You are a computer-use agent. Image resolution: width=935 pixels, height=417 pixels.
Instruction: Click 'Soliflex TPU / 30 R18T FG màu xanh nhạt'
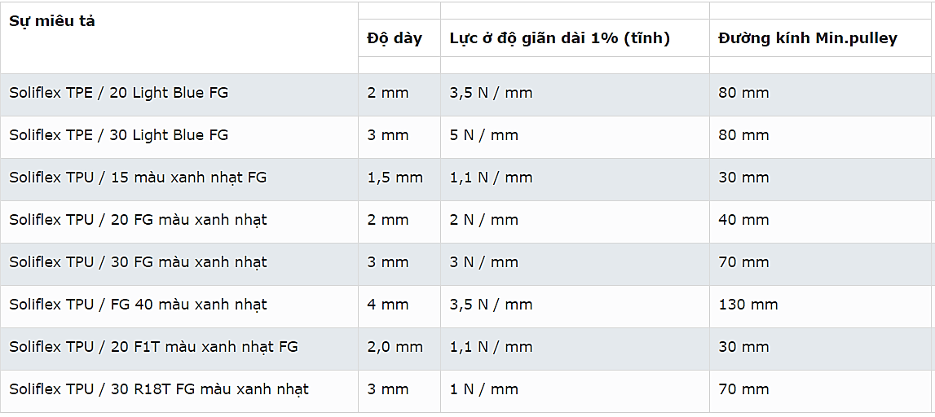159,389
